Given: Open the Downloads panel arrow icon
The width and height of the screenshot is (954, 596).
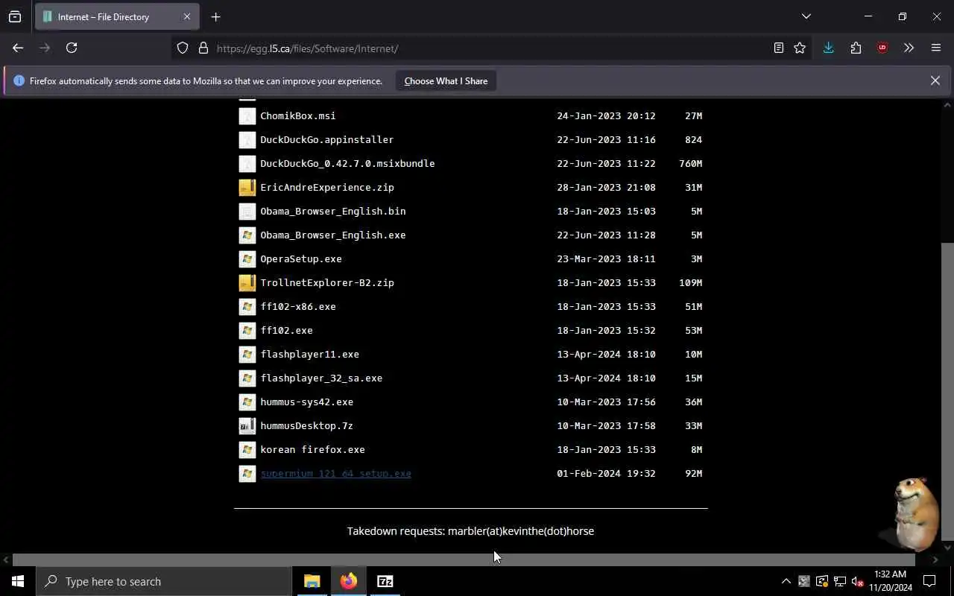Looking at the screenshot, I should point(828,48).
